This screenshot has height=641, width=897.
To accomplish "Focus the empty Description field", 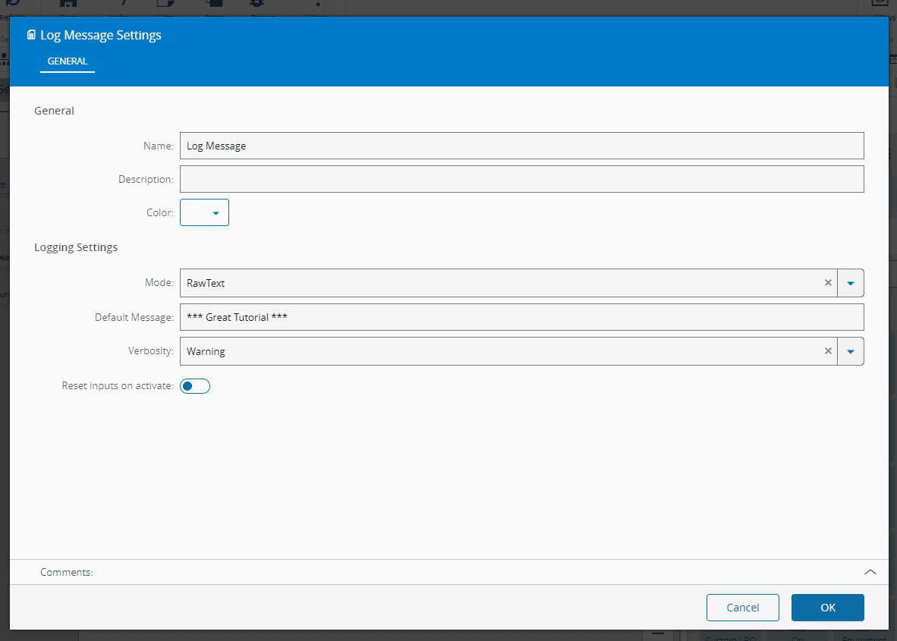I will pos(521,179).
